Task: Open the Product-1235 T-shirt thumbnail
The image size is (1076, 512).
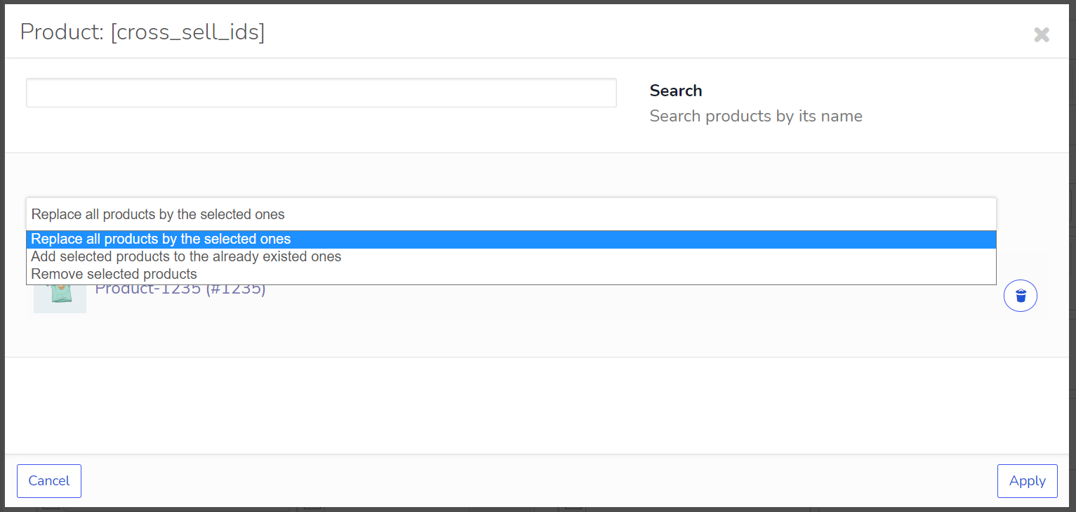Action: 60,298
